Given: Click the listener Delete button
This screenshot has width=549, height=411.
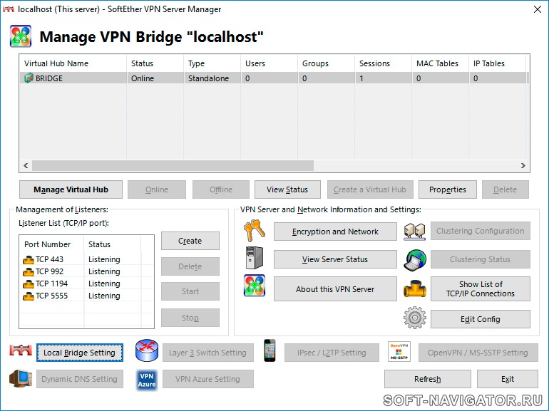Looking at the screenshot, I should tap(190, 266).
